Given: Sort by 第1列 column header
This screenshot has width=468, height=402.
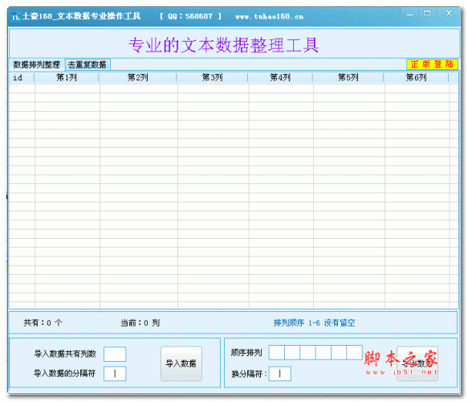Looking at the screenshot, I should tap(67, 78).
